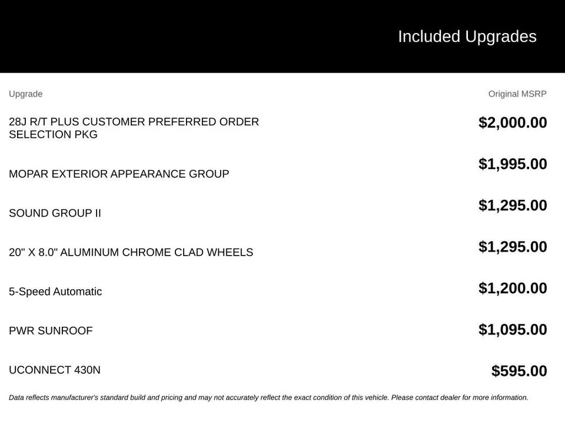Click the data disclaimer footnote text
565x424 pixels.
point(268,397)
